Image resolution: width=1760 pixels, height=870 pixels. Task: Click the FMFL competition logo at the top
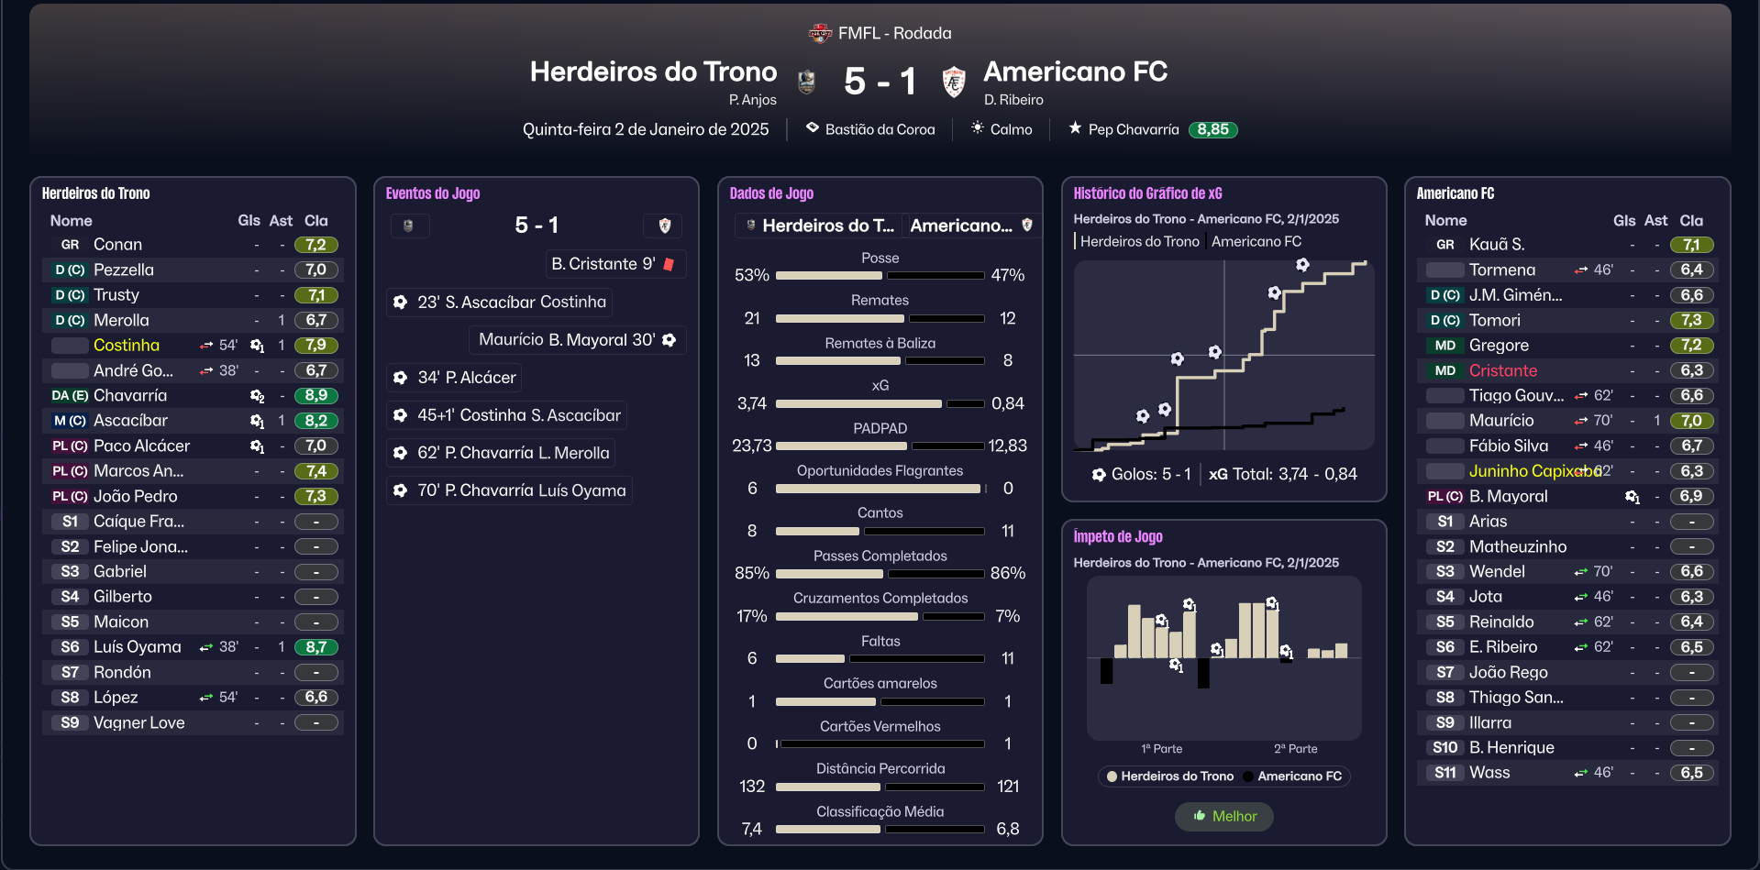(820, 34)
